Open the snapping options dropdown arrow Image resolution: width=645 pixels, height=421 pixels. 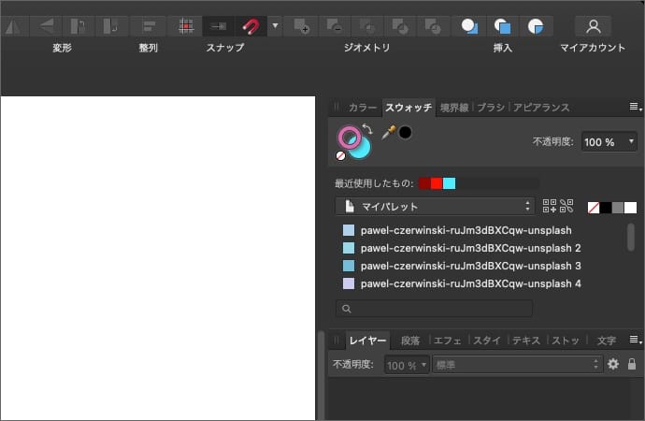point(275,26)
